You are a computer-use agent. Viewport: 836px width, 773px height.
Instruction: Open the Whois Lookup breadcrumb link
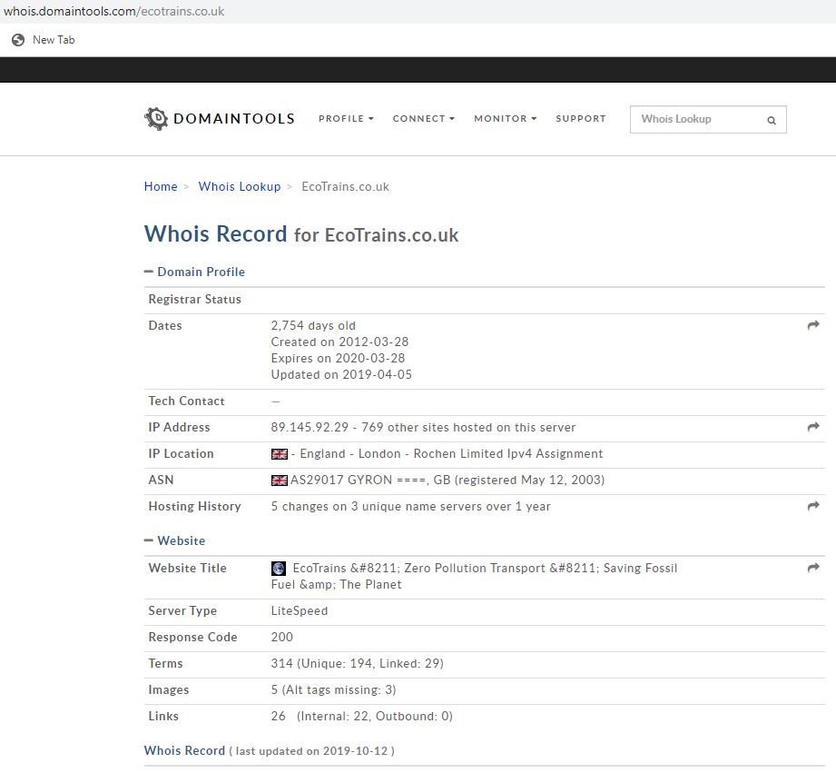(x=240, y=187)
